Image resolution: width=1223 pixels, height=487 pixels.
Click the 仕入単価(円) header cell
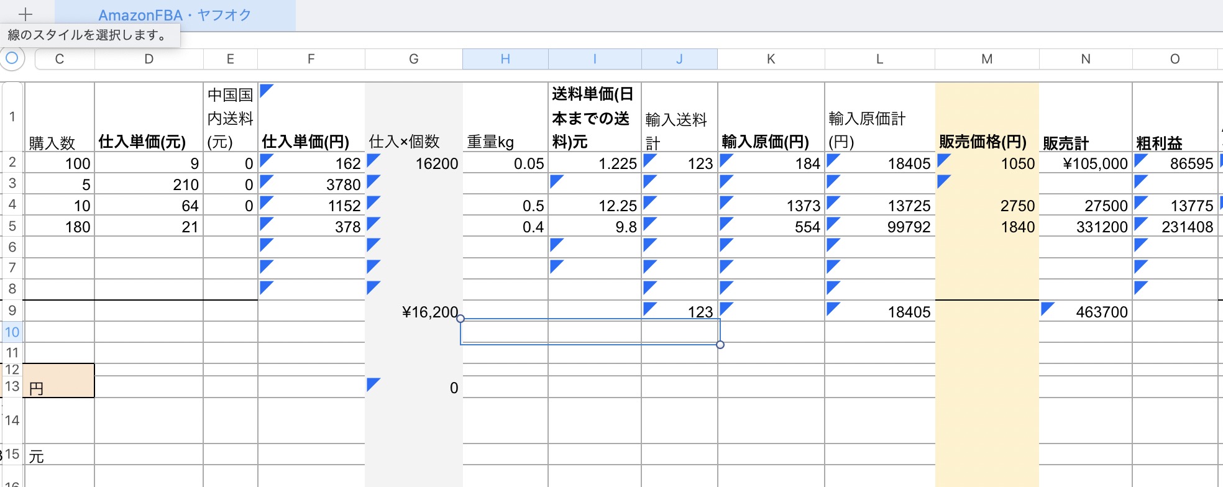[x=311, y=117]
